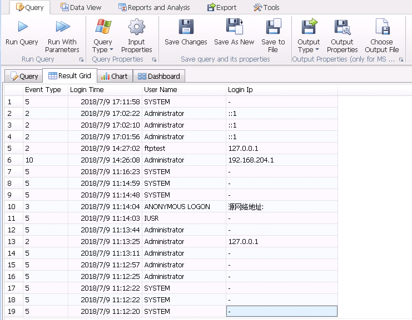Screen dimensions: 412x320
Task: Click Save Changes floppy disk icon
Action: [186, 27]
